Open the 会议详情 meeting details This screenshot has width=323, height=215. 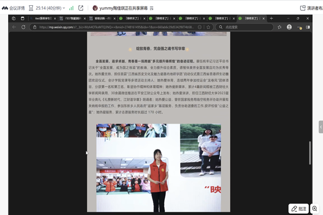(x=16, y=8)
